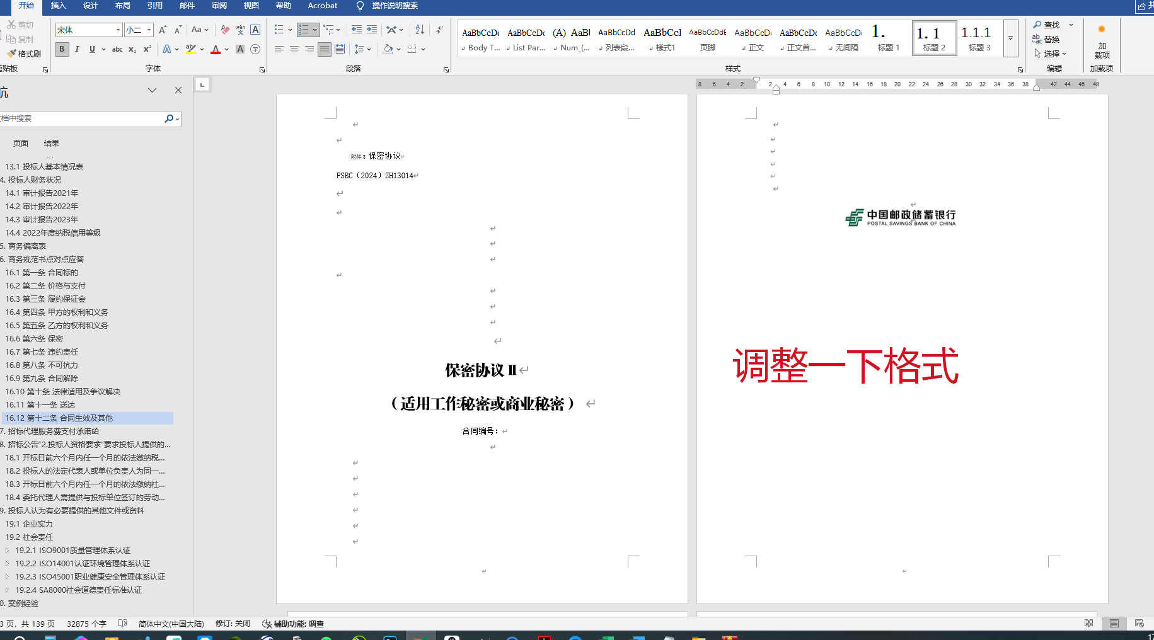The height and width of the screenshot is (640, 1154).
Task: Toggle Print Layout view in the status bar
Action: [1114, 624]
